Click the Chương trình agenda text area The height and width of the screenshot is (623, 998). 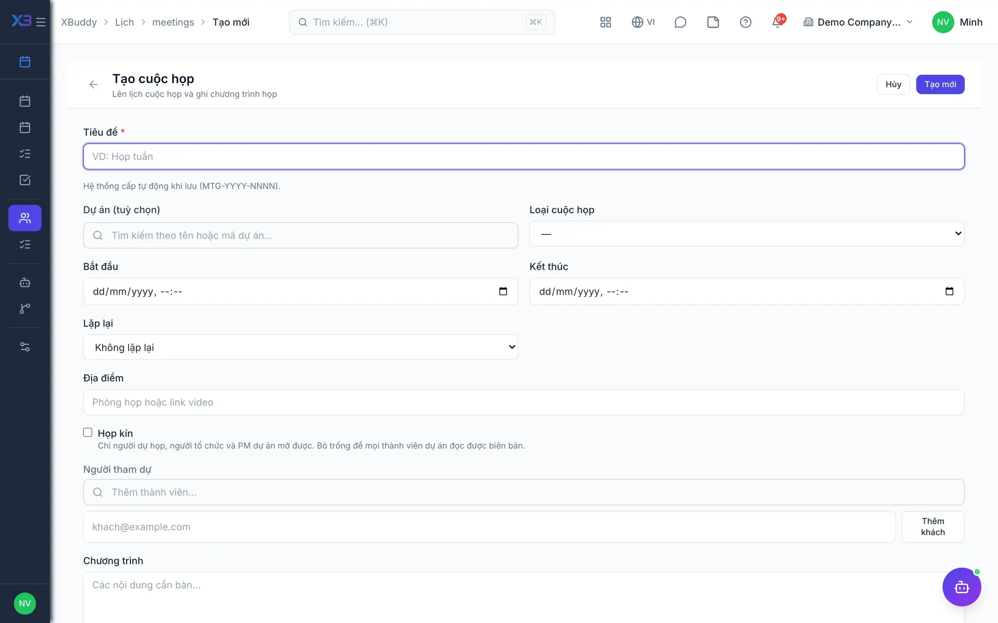click(524, 597)
